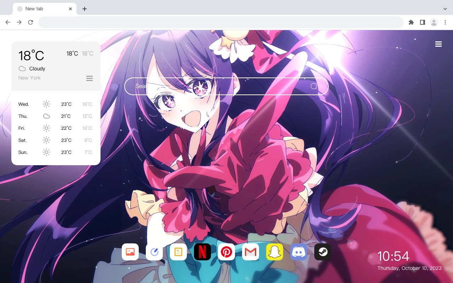Select Thu. forecast row

coord(56,116)
